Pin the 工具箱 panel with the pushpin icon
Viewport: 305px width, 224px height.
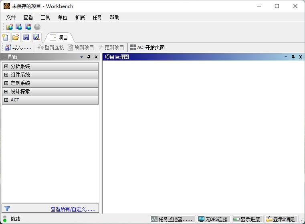click(89, 57)
